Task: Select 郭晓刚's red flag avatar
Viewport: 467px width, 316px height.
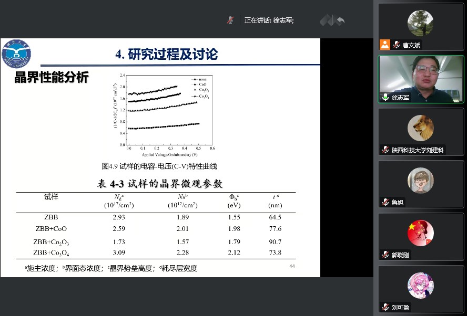Action: [420, 233]
